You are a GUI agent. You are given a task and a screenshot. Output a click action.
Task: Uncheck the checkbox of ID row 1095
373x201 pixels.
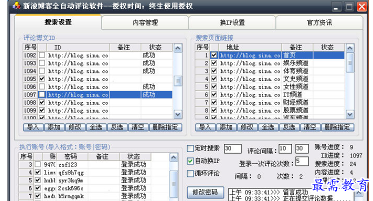[x=42, y=78]
